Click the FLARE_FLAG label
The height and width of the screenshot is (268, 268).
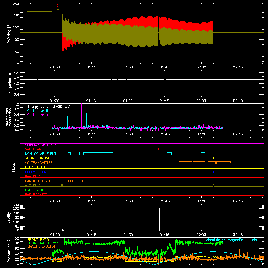tap(35, 167)
